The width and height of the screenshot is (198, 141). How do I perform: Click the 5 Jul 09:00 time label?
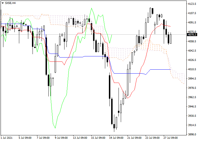[x=25, y=138]
